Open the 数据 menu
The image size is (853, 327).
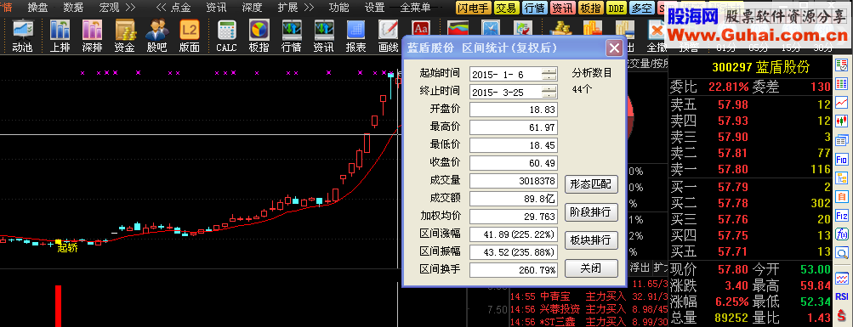73,7
